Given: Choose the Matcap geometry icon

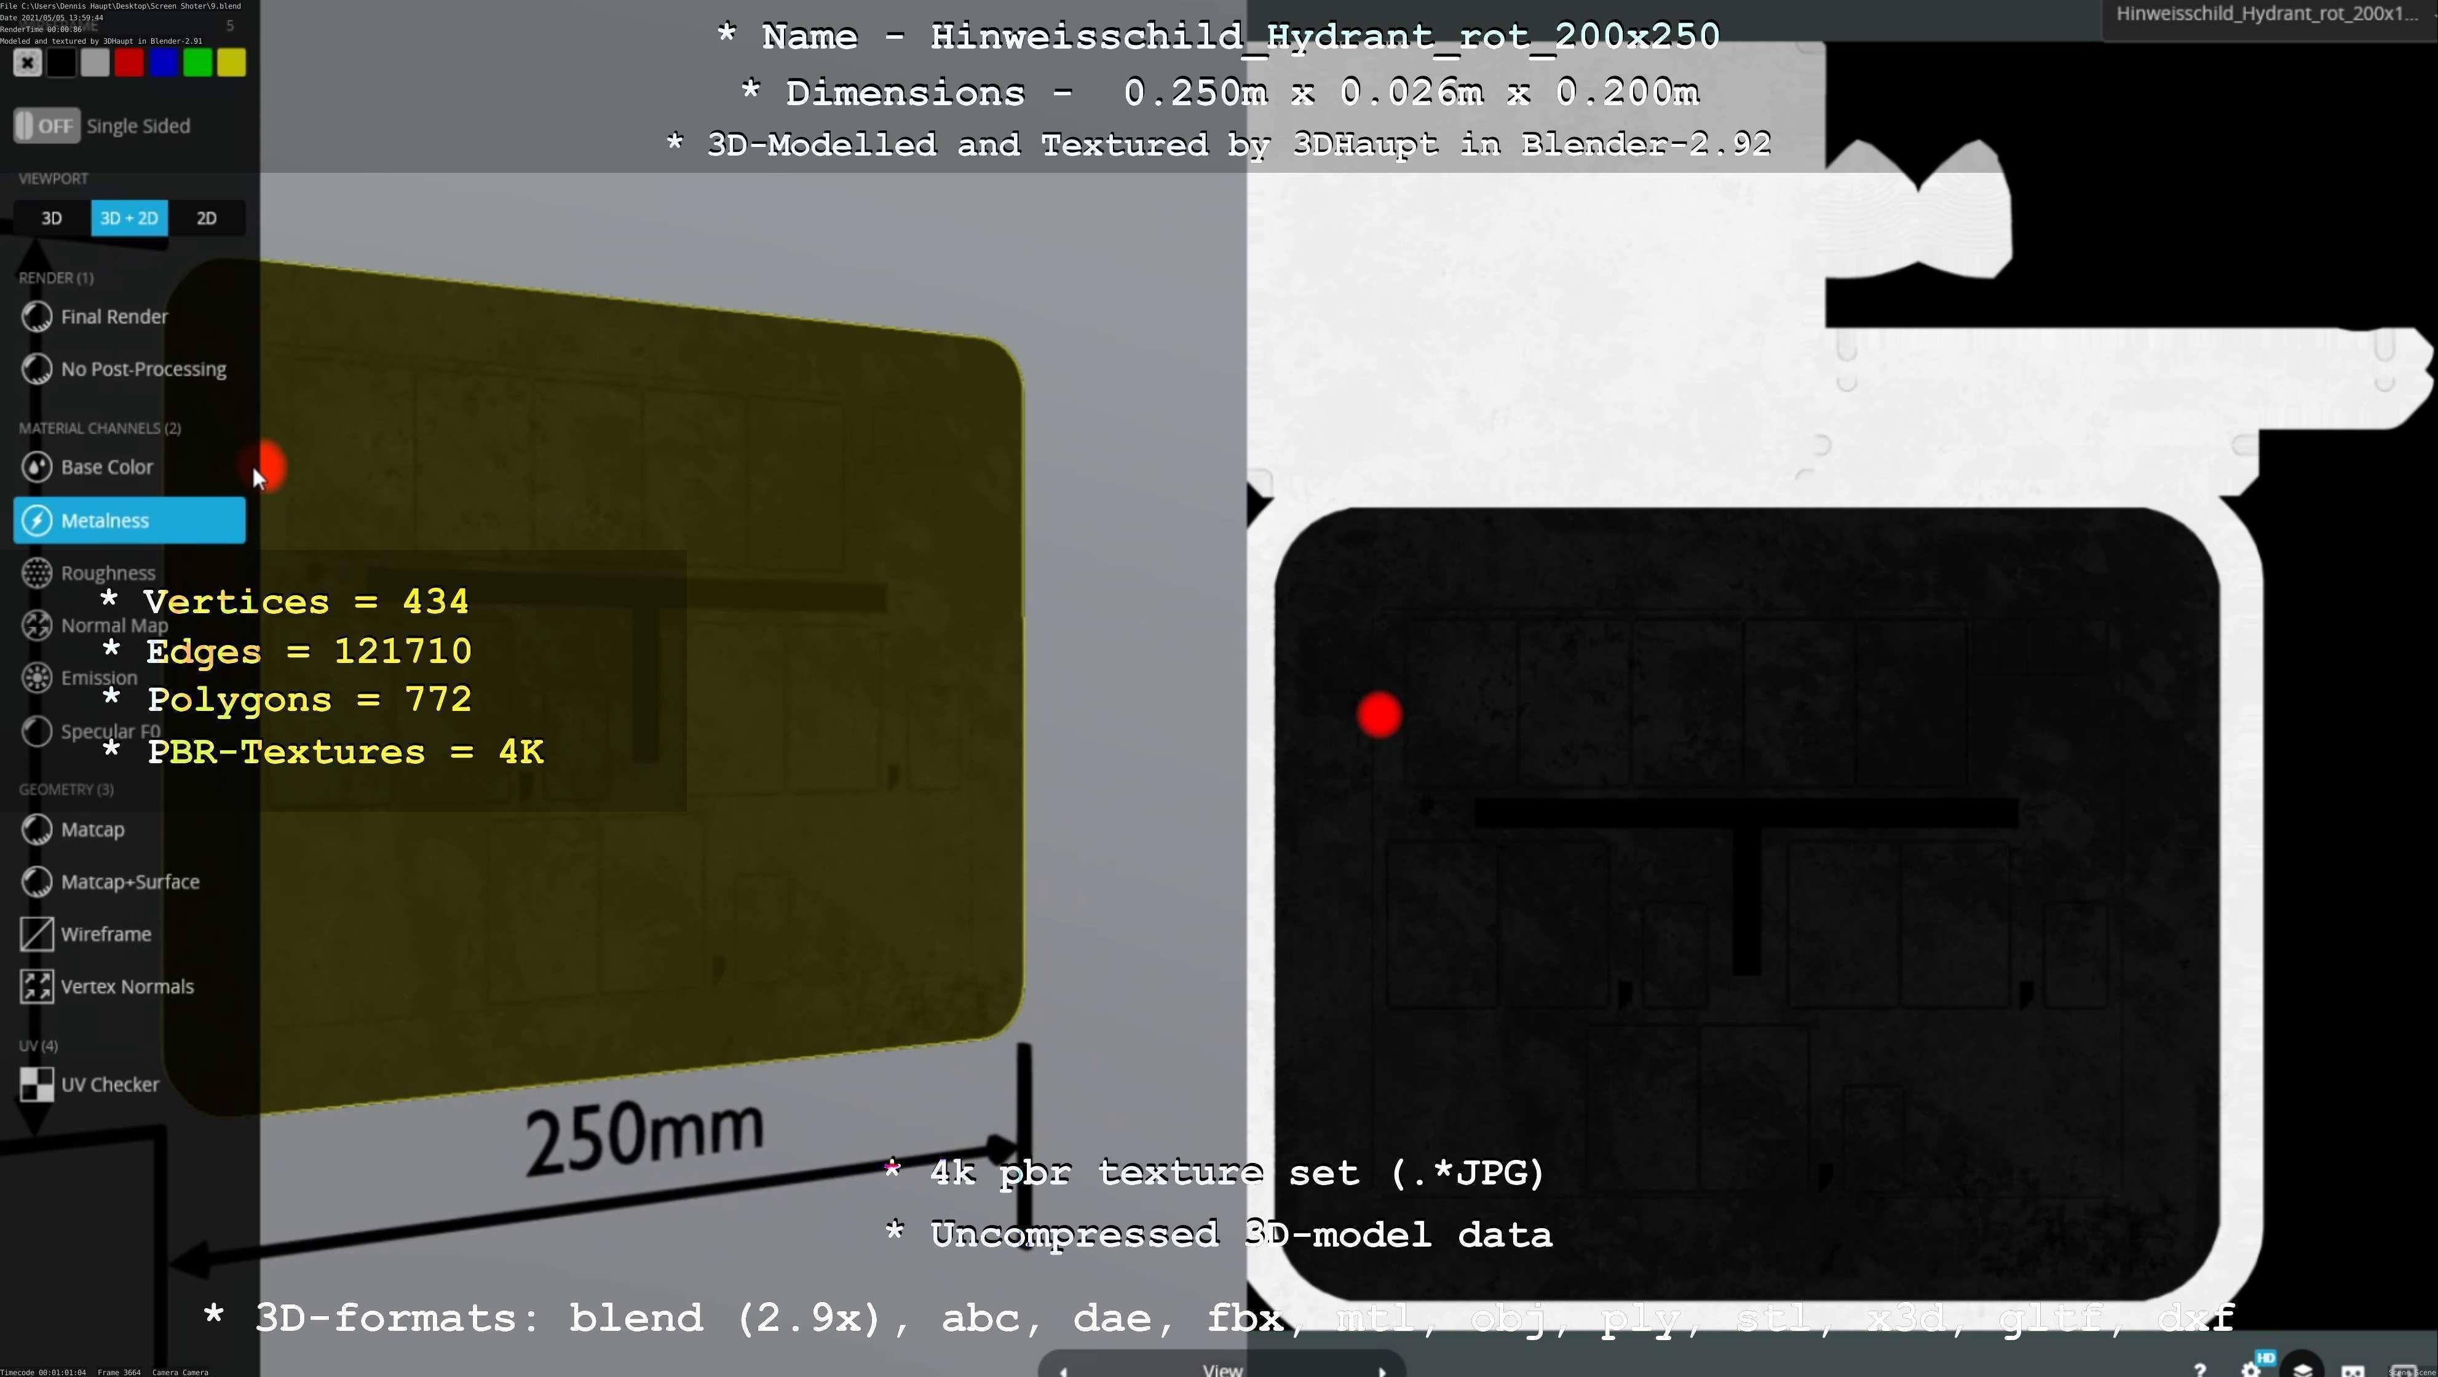Looking at the screenshot, I should (37, 830).
